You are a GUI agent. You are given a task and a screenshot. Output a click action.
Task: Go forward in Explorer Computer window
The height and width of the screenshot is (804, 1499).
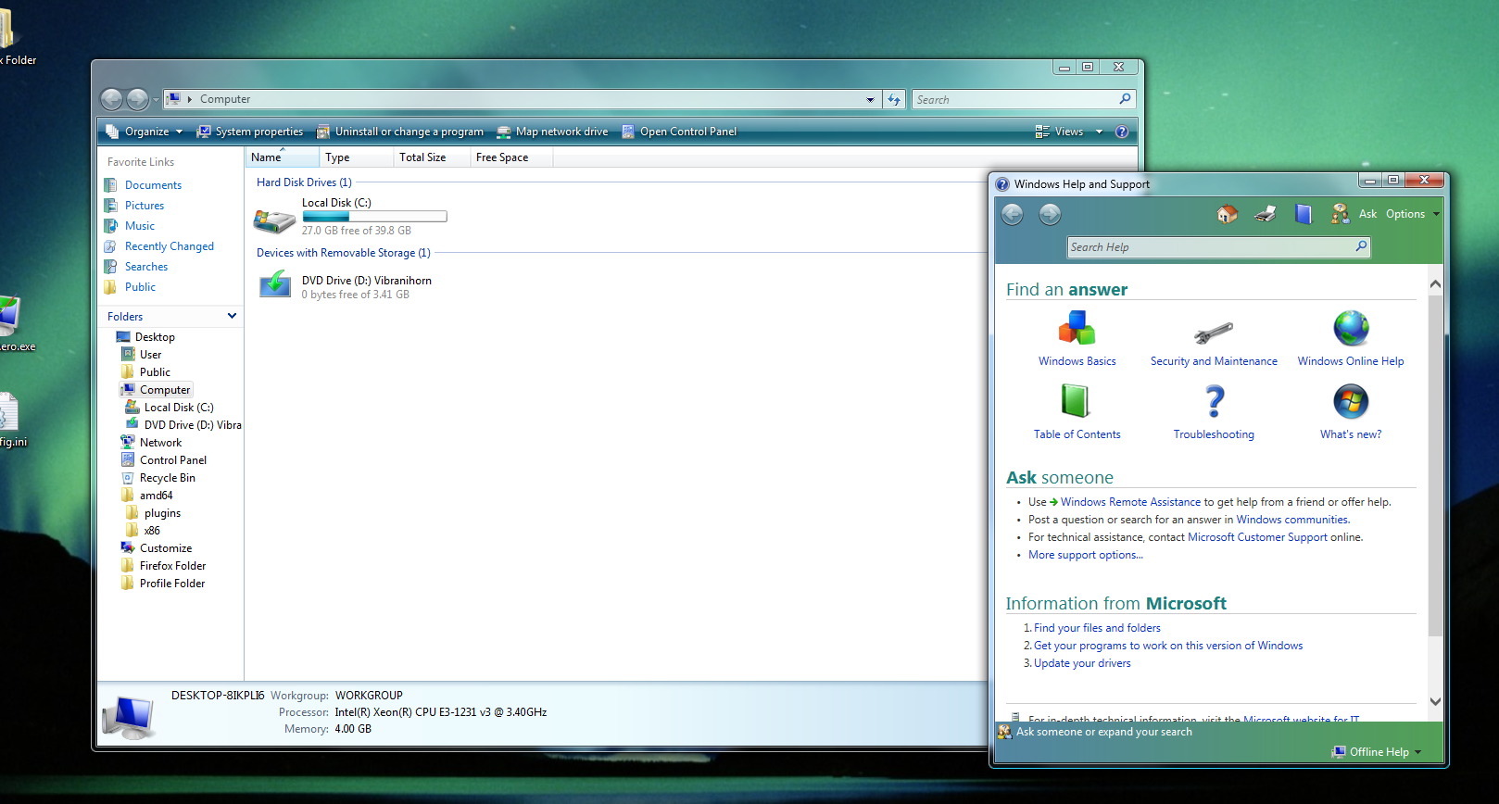pos(137,99)
